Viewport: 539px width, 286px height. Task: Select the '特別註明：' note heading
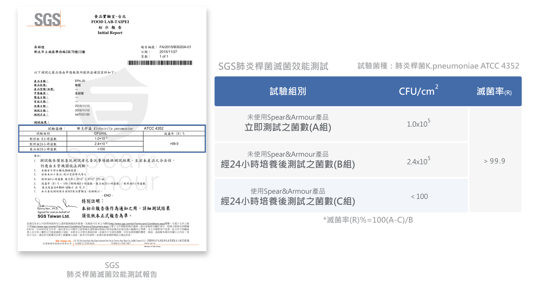pos(93,201)
